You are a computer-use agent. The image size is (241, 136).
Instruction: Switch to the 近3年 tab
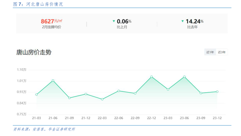[x=222, y=52]
